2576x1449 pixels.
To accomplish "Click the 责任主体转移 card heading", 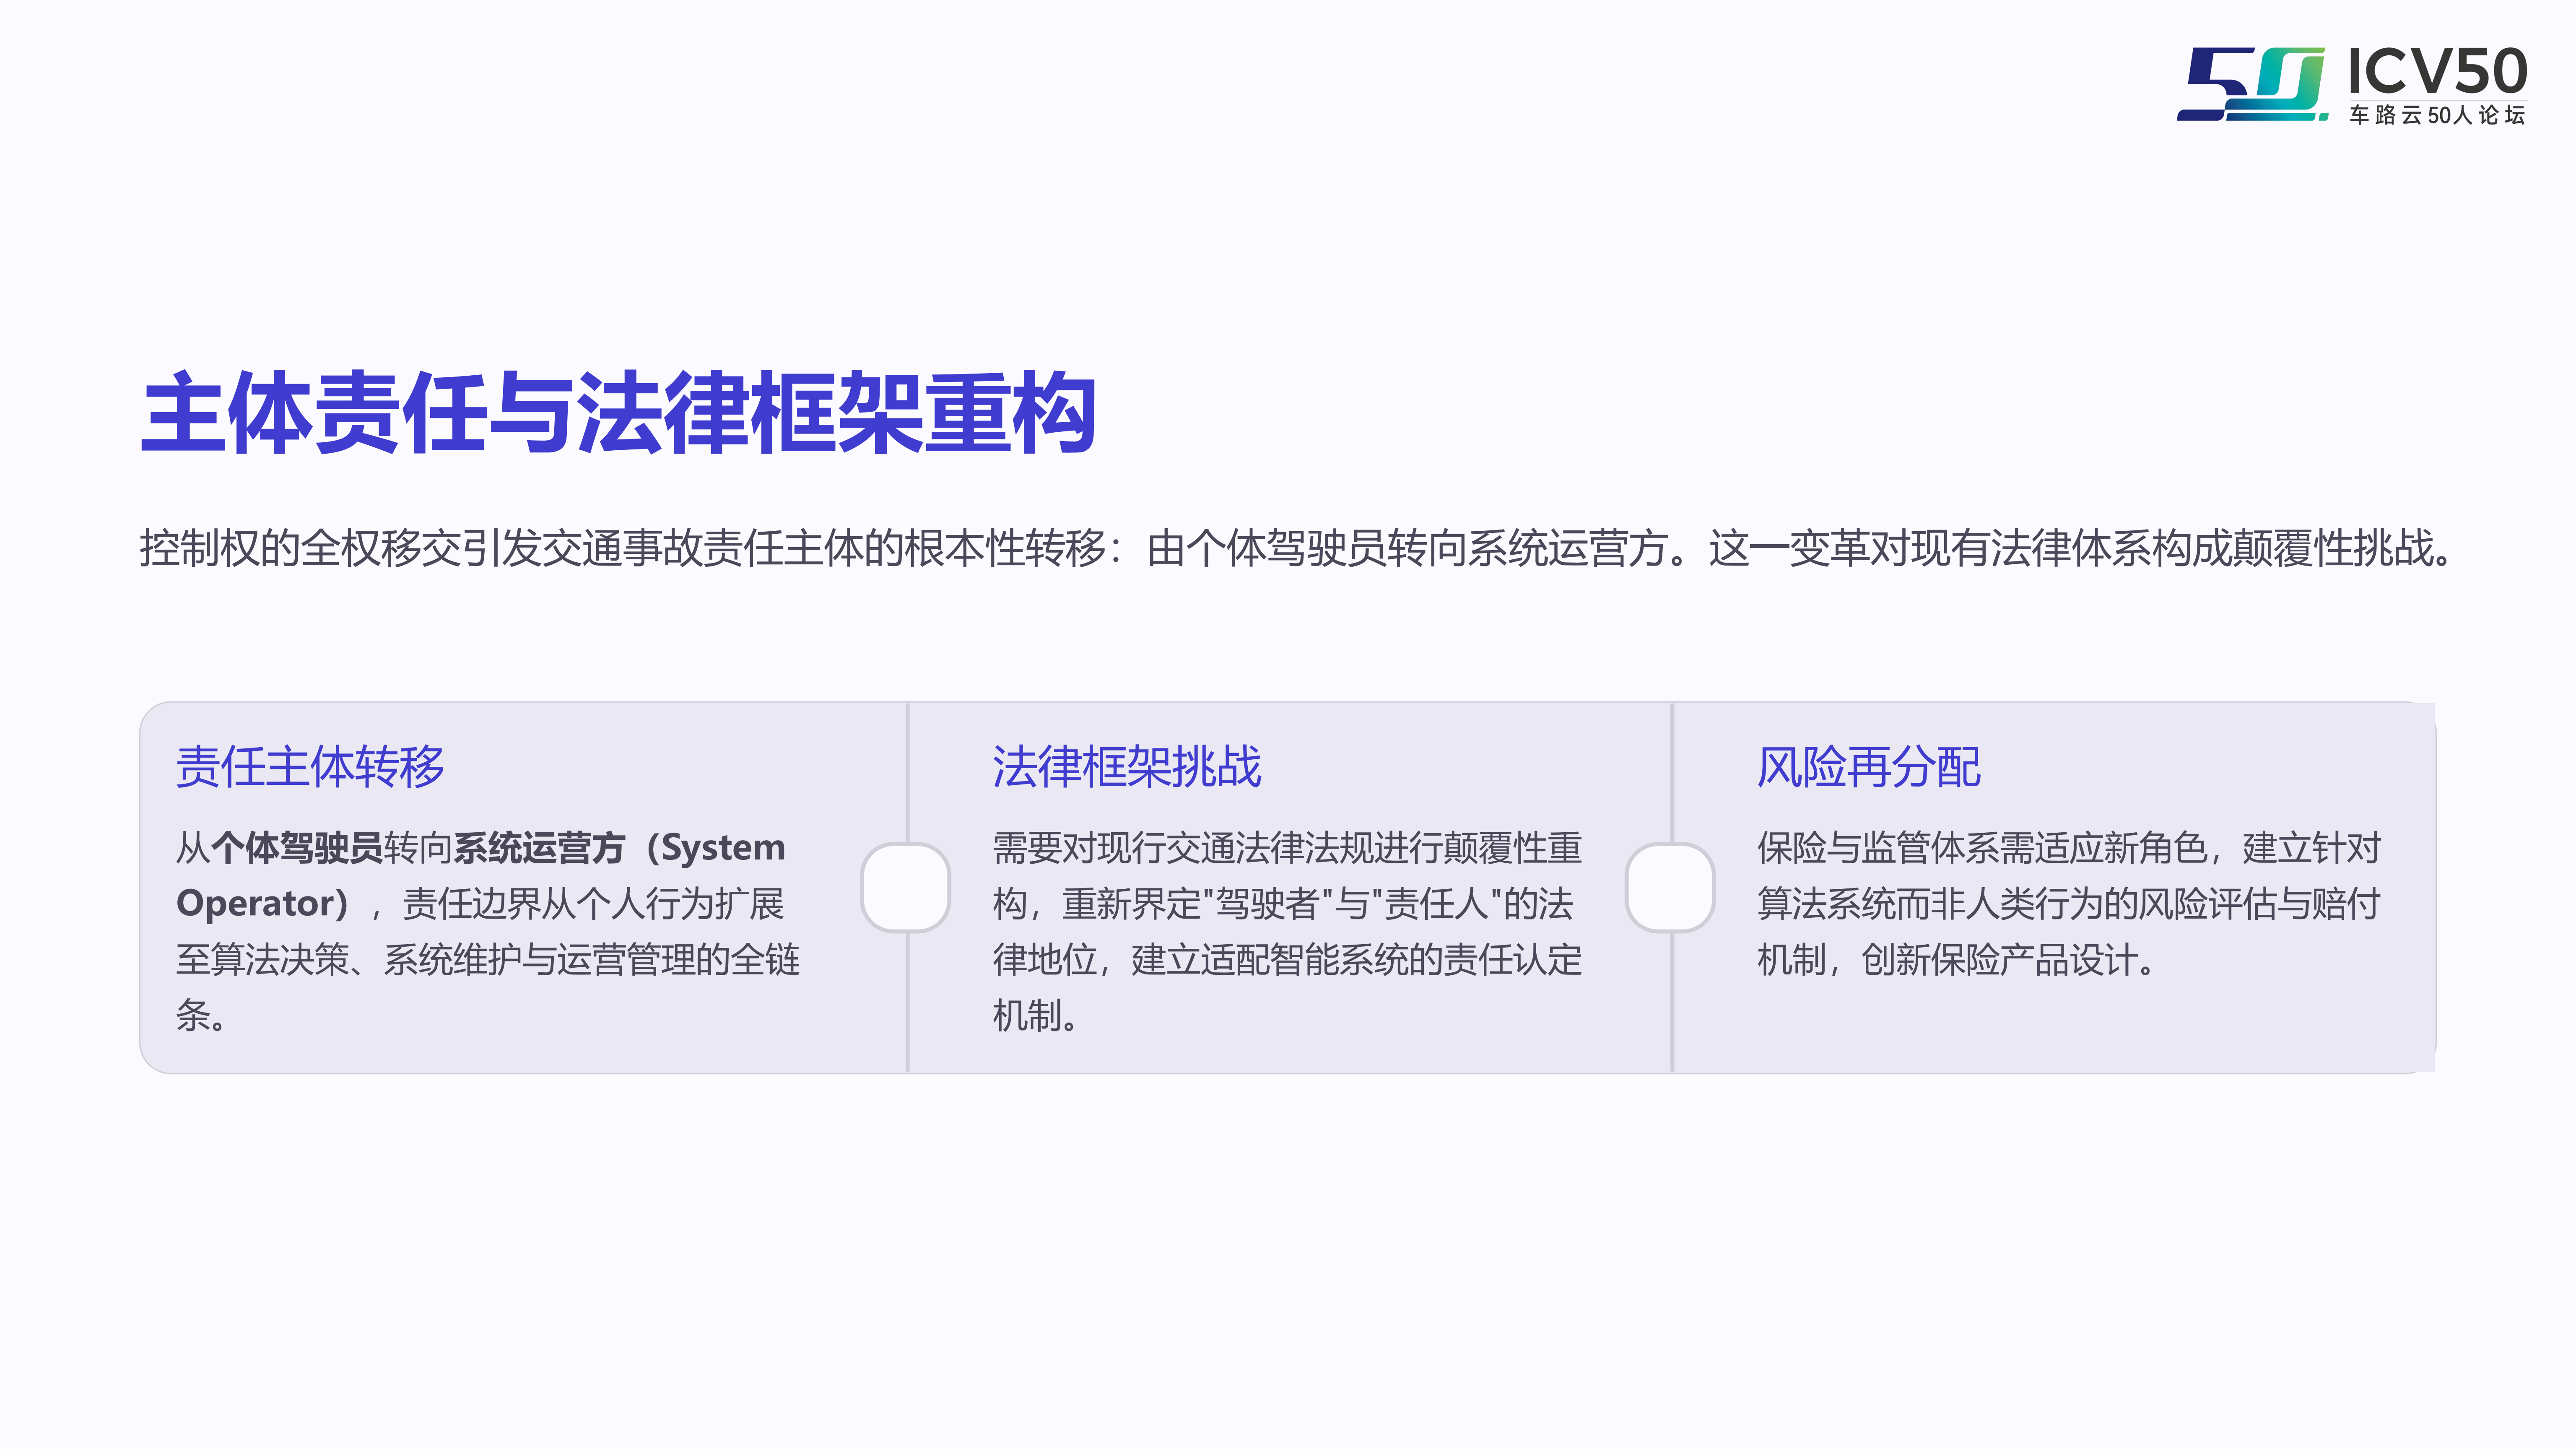I will [x=310, y=767].
